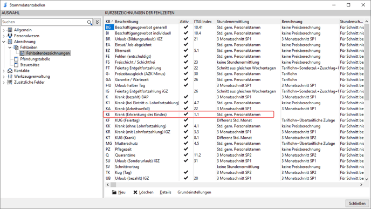The height and width of the screenshot is (209, 371).
Task: Toggle Aktiv checkmark for Quarantäne row
Action: coord(185,155)
